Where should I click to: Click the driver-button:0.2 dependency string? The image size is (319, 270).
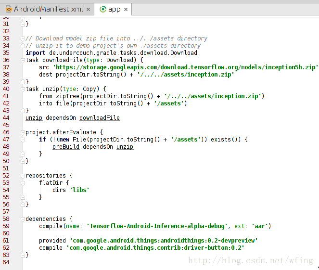pyautogui.click(x=155, y=248)
